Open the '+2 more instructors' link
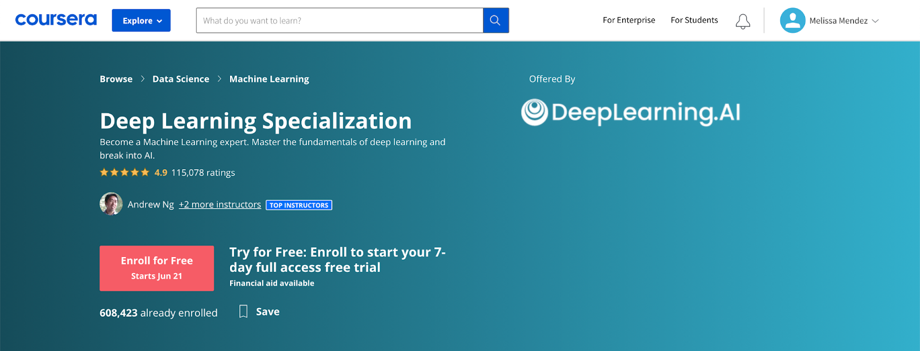This screenshot has width=920, height=351. 220,205
